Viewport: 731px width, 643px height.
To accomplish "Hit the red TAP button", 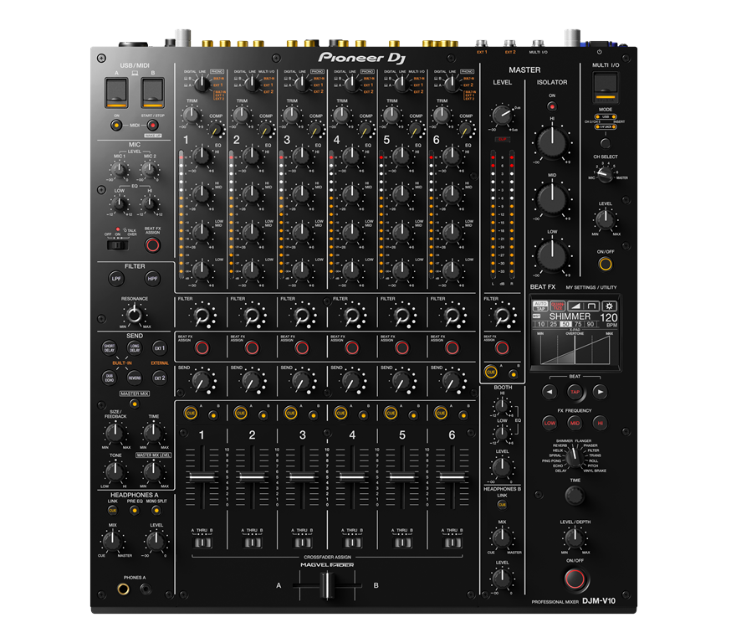I will [x=575, y=392].
